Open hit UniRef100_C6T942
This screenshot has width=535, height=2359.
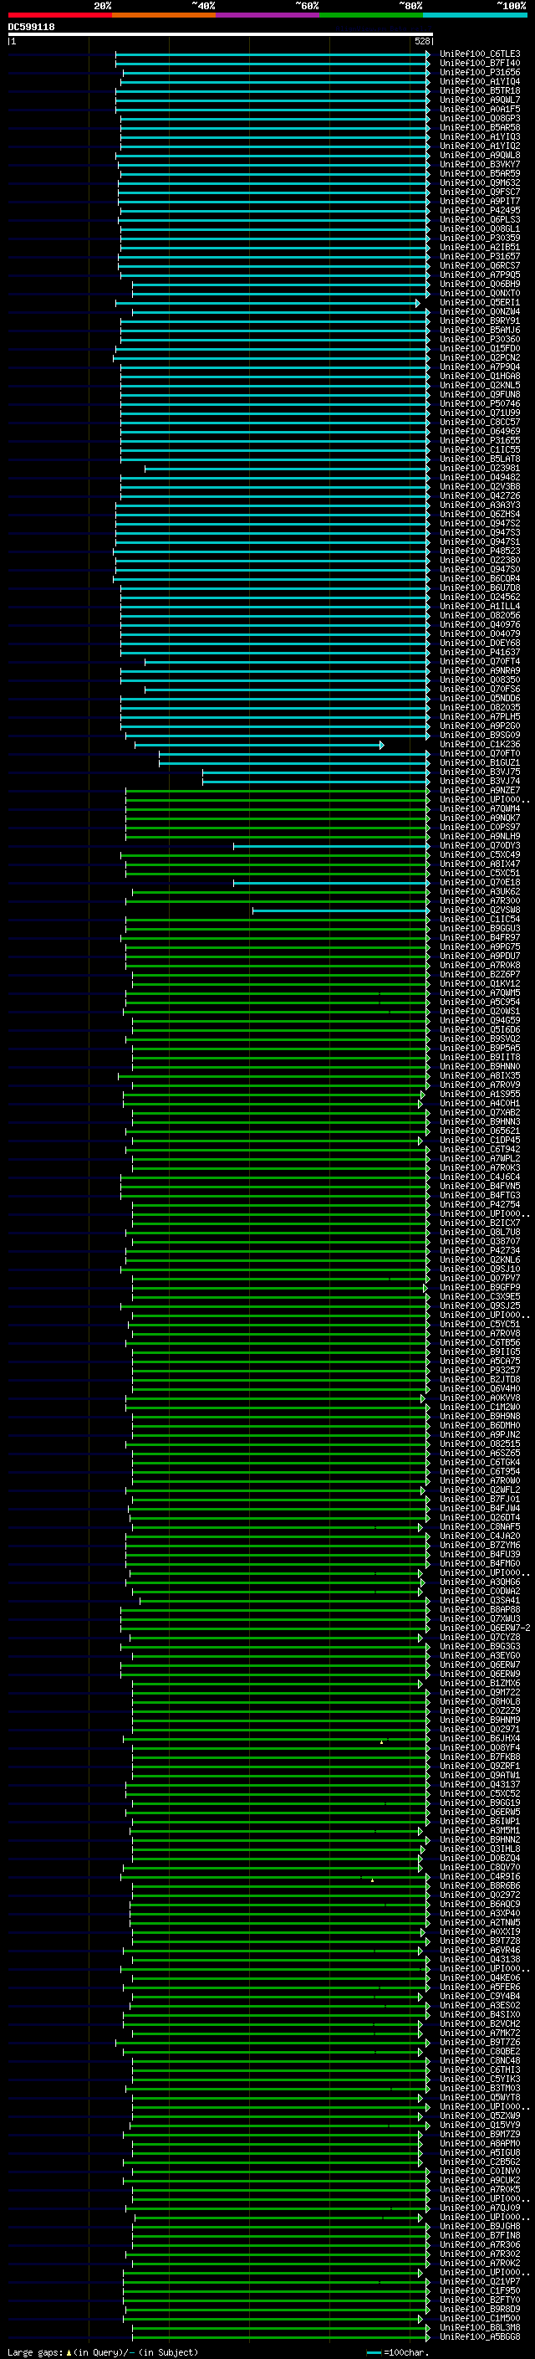point(479,1149)
